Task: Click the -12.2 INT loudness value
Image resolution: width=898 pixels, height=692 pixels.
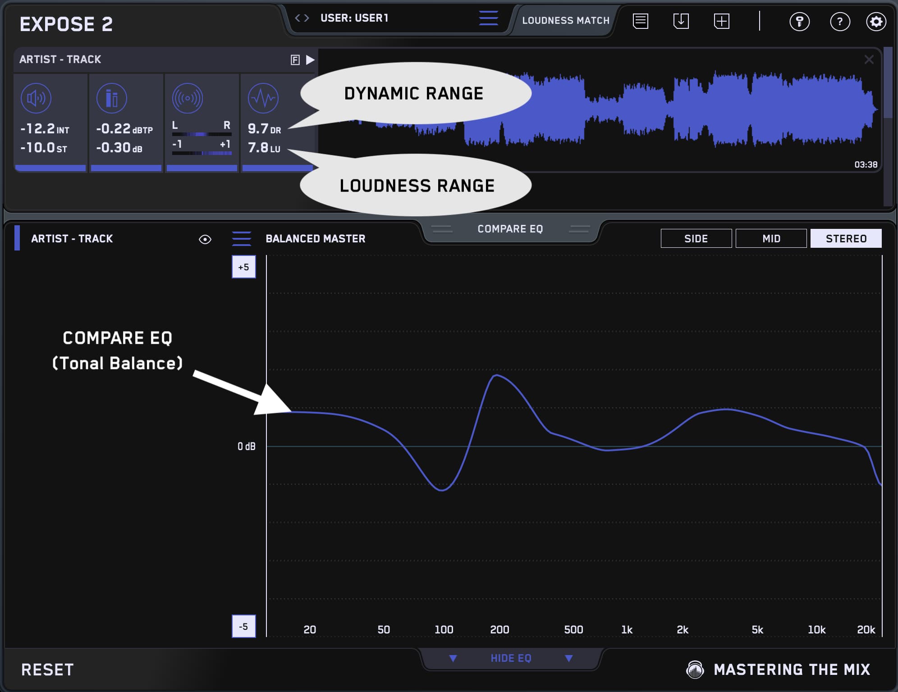Action: (45, 129)
